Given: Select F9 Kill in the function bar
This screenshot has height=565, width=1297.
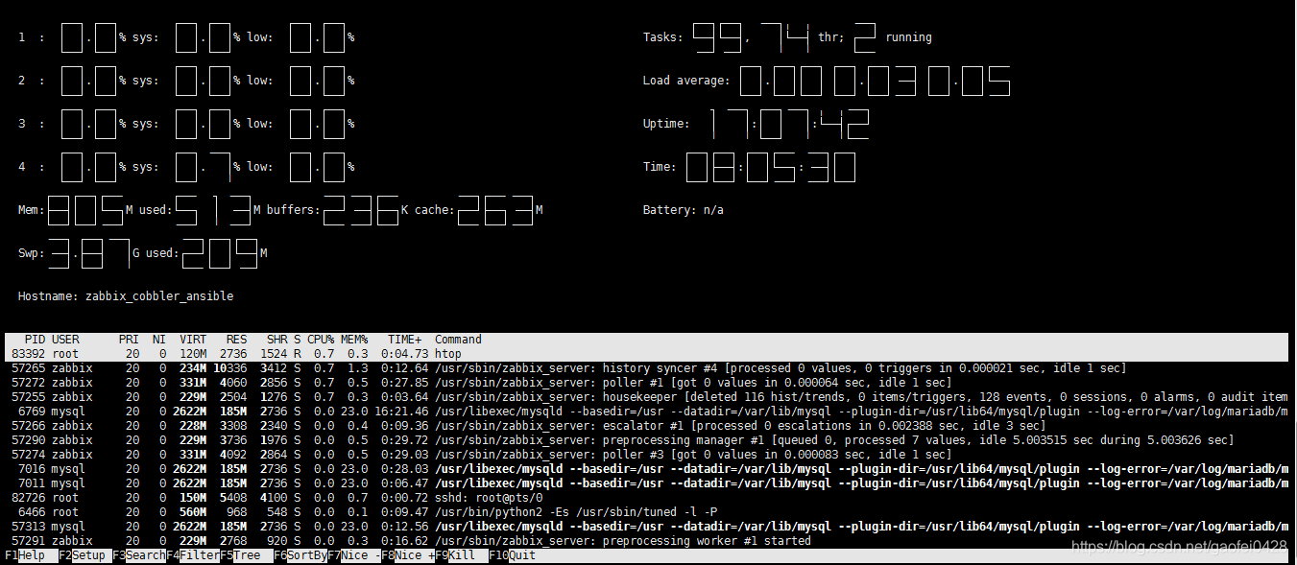Looking at the screenshot, I should (461, 555).
